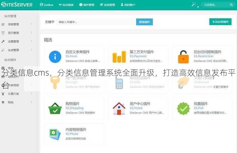Click the magnifier icon in top search box

231,5
